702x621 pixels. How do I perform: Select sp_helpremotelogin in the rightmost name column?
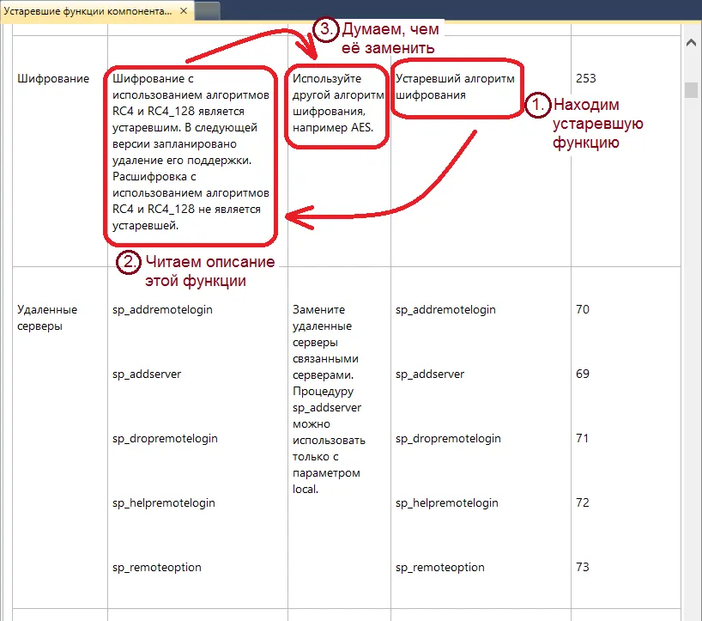pos(446,502)
